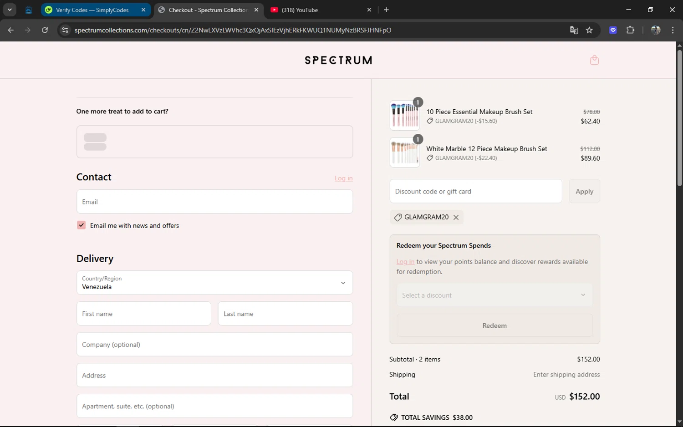Click the $89.60 discounted price
The image size is (683, 427).
pos(590,158)
